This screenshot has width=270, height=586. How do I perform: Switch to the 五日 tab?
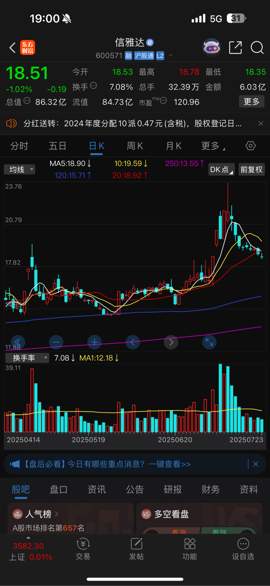point(58,146)
